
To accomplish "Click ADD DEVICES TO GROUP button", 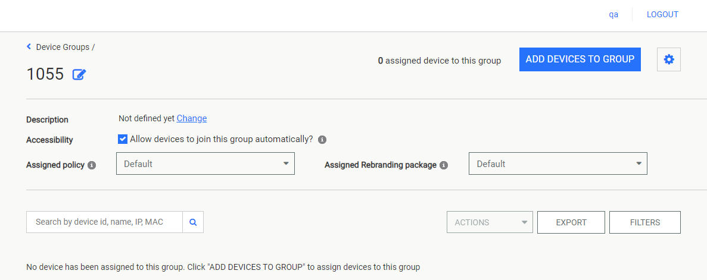I will 580,59.
